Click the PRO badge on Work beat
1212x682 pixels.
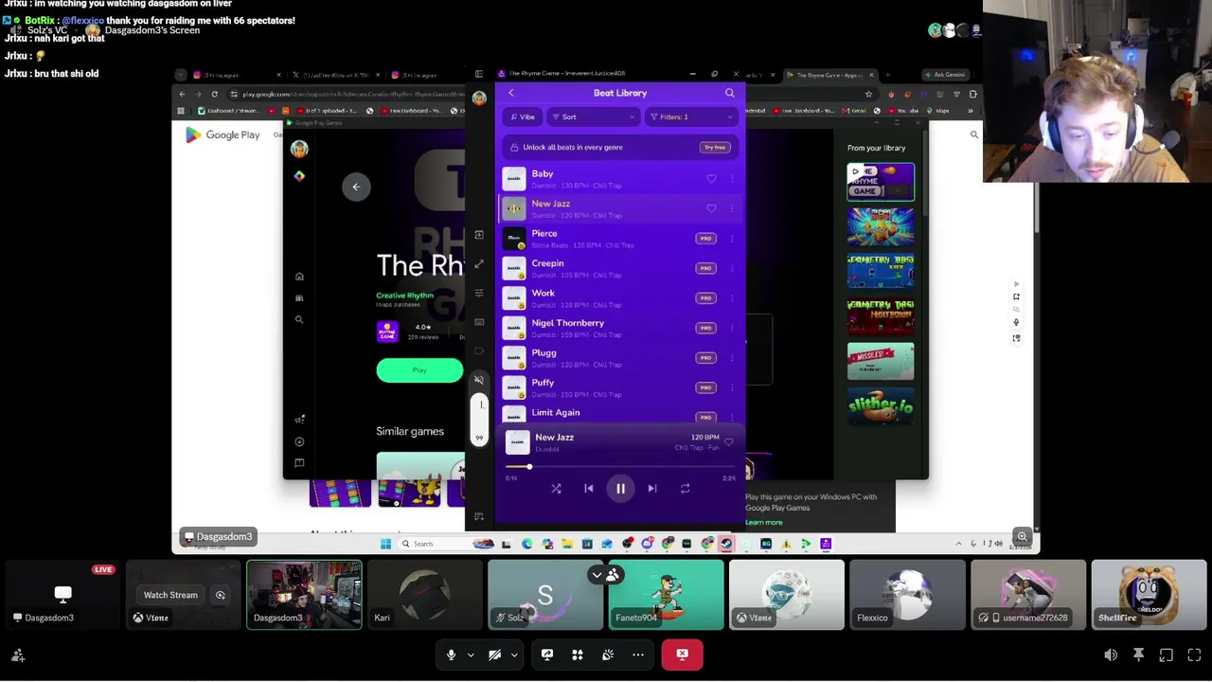click(705, 298)
